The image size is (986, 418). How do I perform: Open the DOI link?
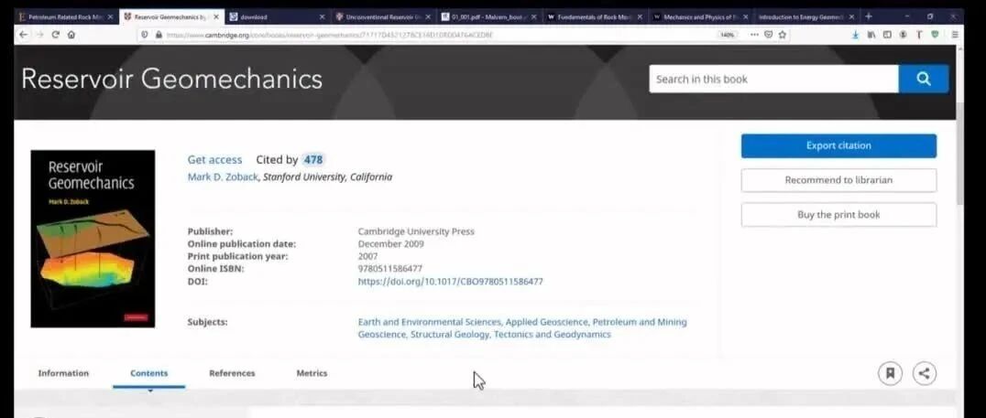450,282
